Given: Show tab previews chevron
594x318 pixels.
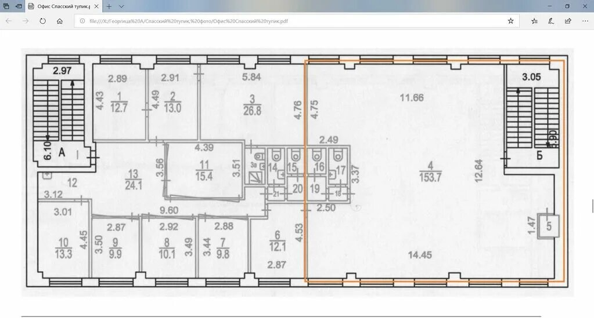Looking at the screenshot, I should click(x=121, y=6).
